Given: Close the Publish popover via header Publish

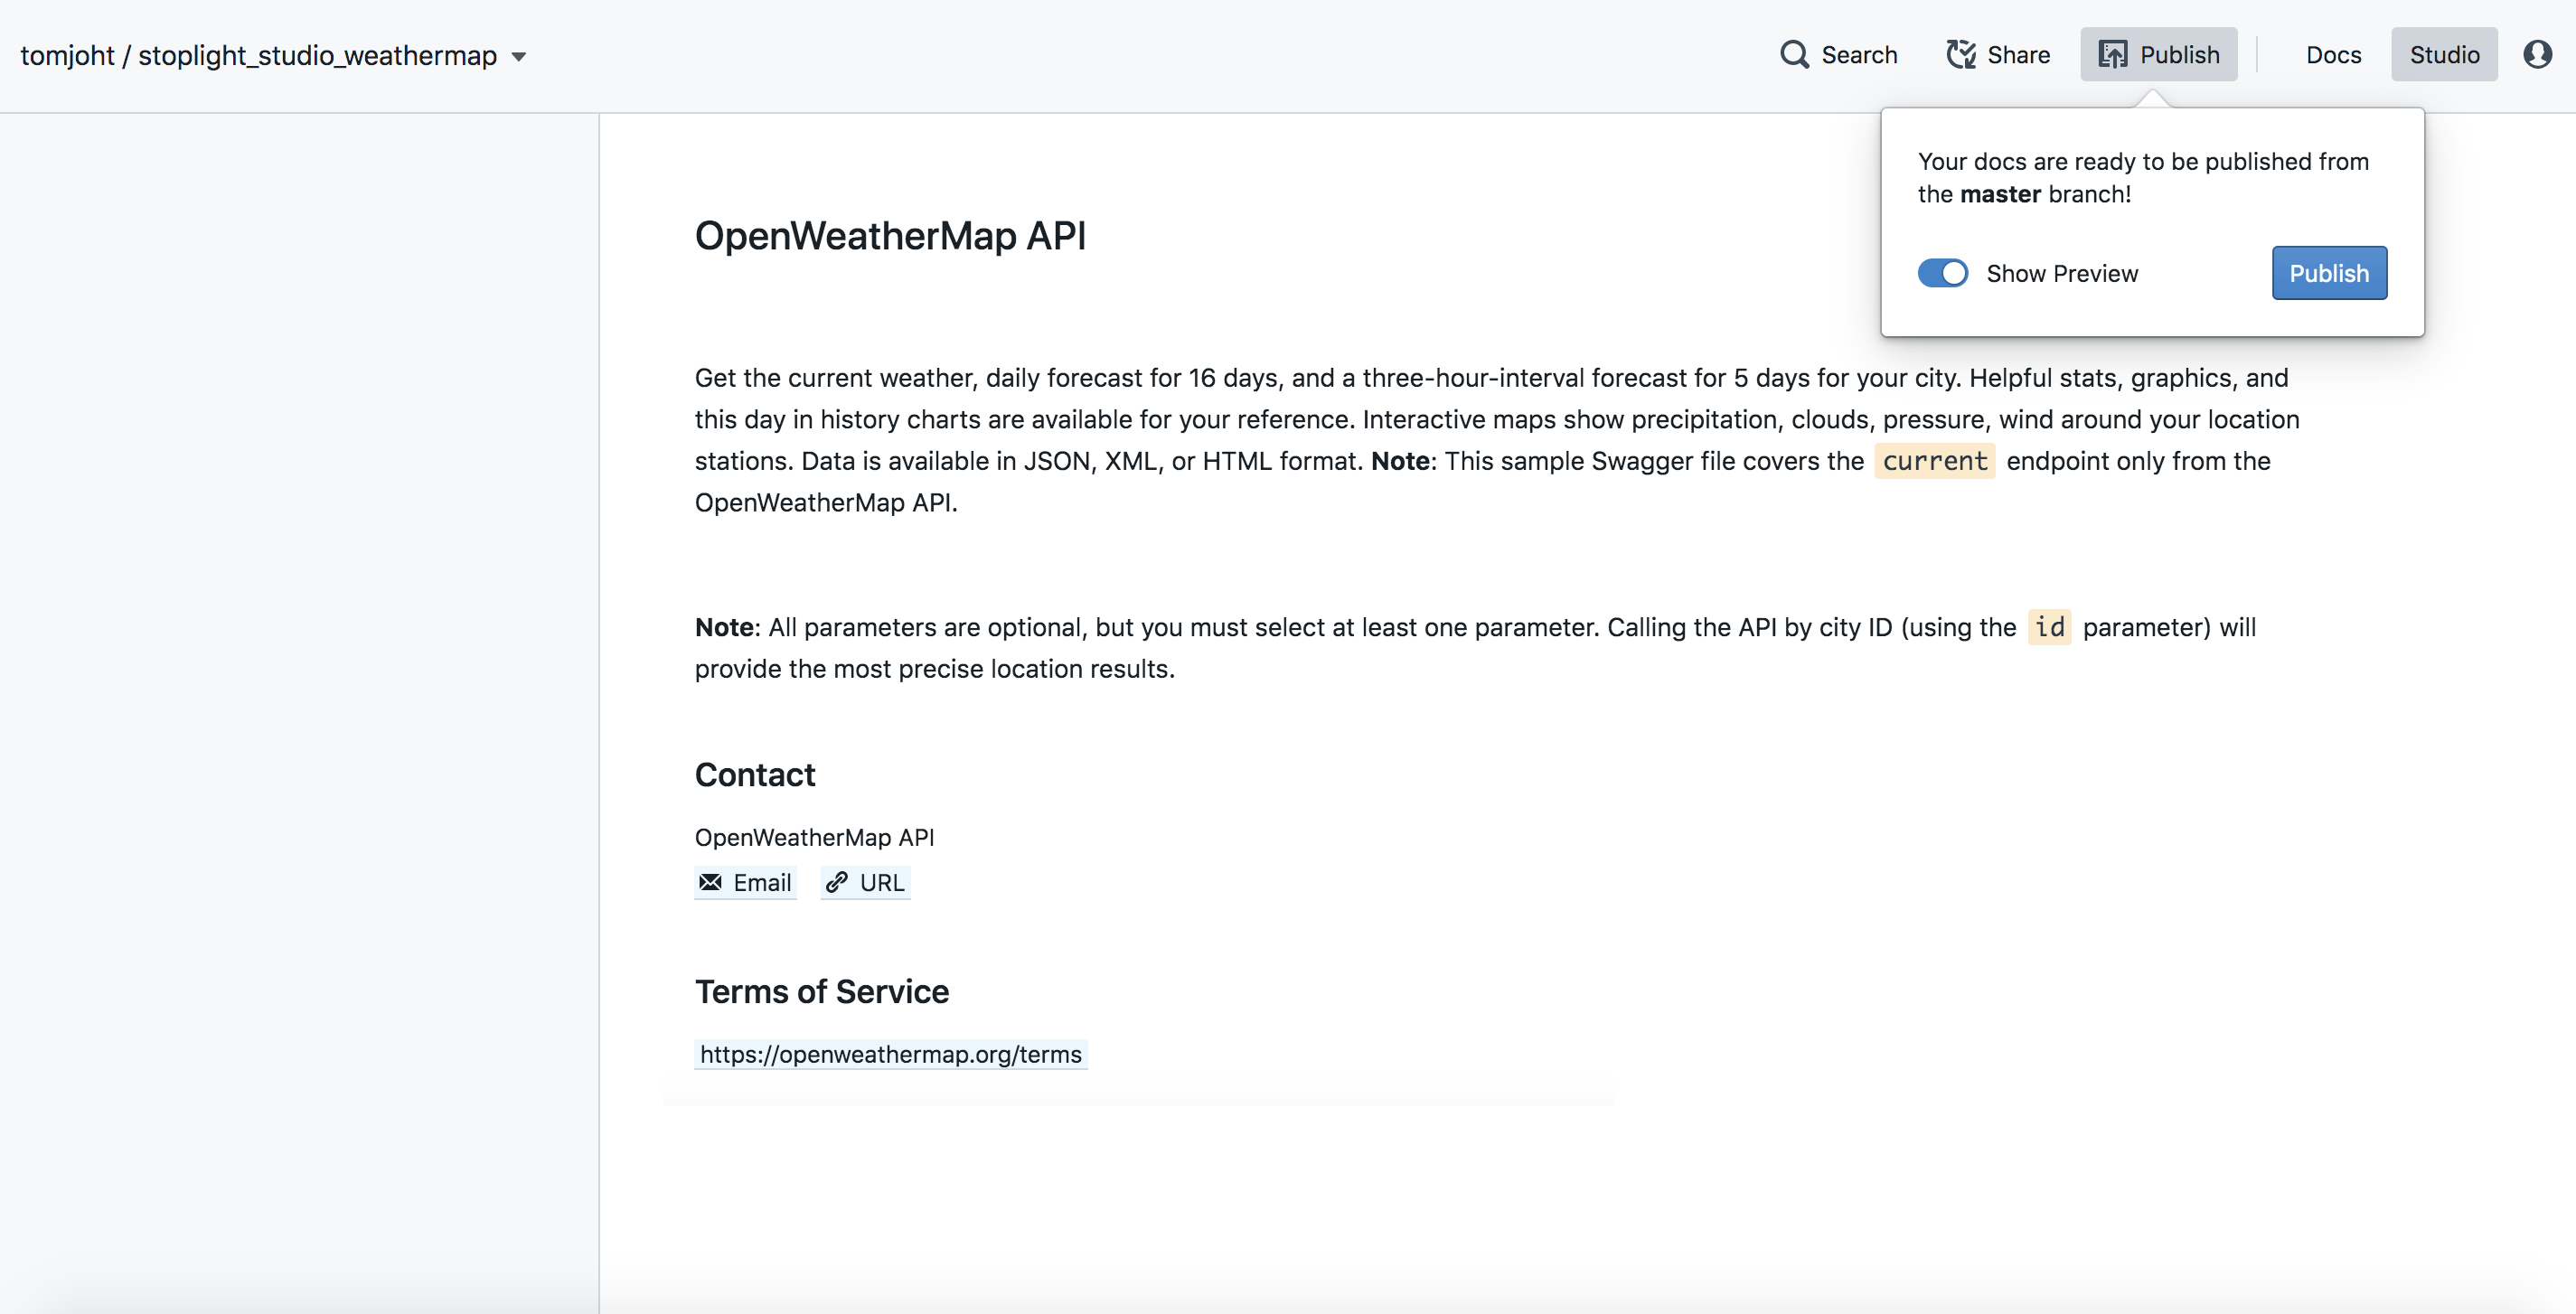Looking at the screenshot, I should click(x=2159, y=54).
